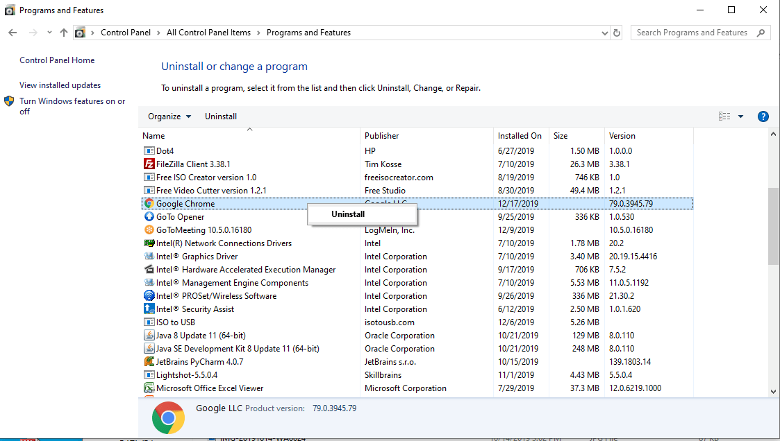The height and width of the screenshot is (441, 780).
Task: Click the Control Panel Home link
Action: pyautogui.click(x=56, y=60)
